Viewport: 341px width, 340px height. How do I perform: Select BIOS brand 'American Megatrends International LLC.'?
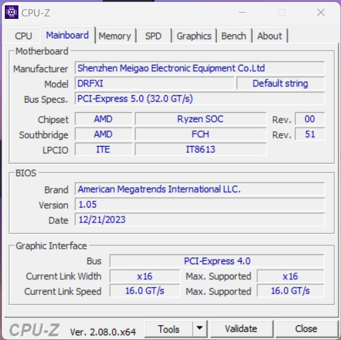(200, 189)
